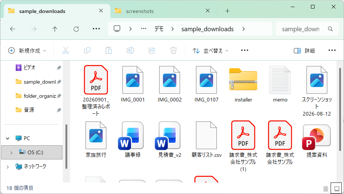Click the navigation pane vertical scrollbar
This screenshot has height=194, width=344.
click(x=66, y=146)
